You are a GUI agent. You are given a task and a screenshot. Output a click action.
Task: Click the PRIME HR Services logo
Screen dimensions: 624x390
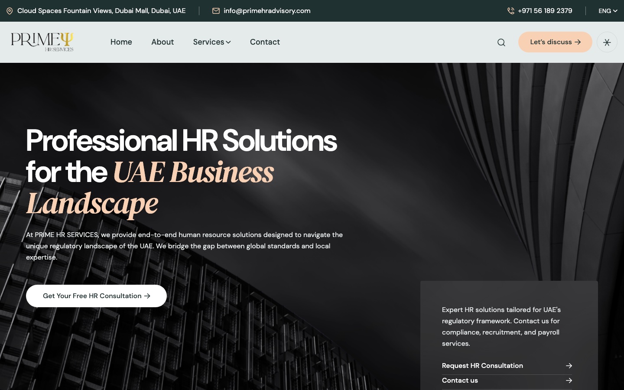(42, 42)
